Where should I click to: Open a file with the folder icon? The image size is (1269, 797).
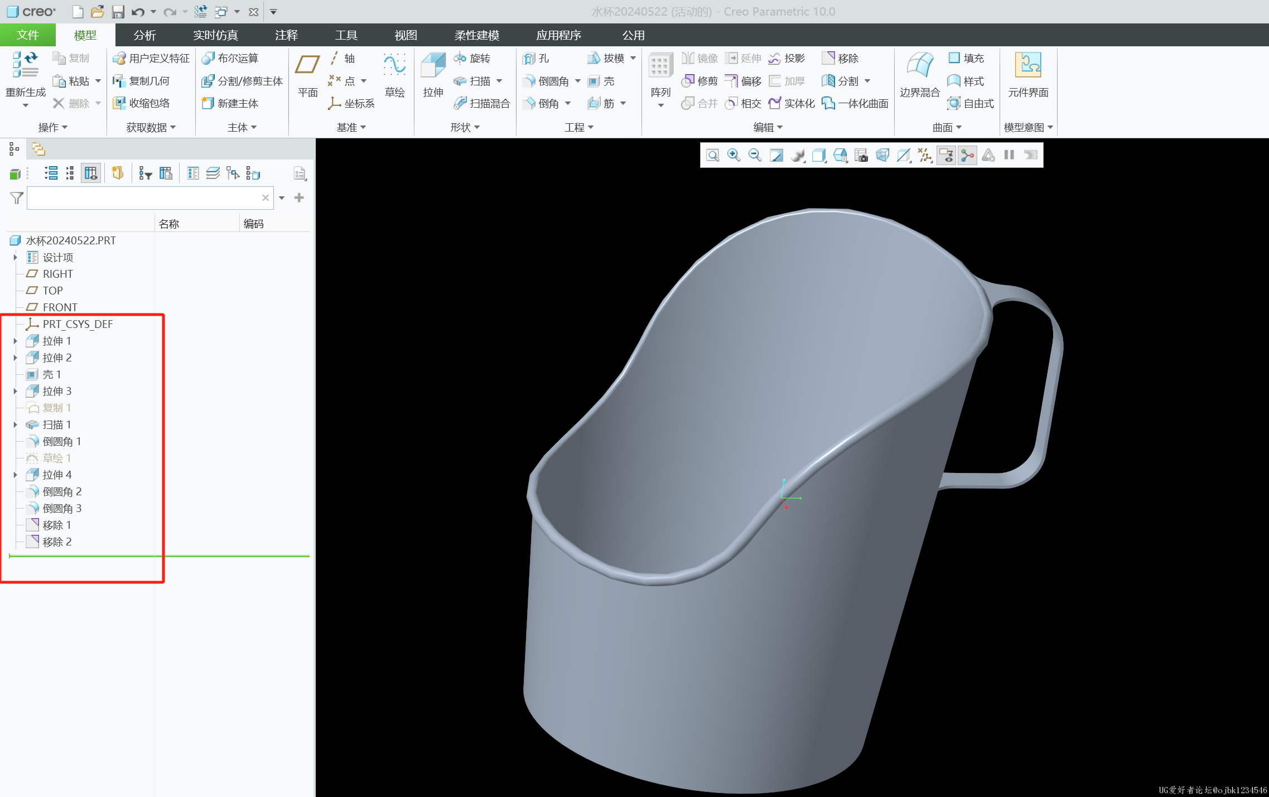click(98, 12)
